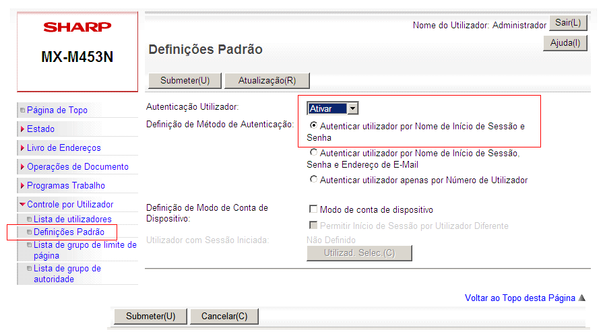The width and height of the screenshot is (605, 332).
Task: Click the bullet icon beside Página de Topo
Action: (22, 110)
